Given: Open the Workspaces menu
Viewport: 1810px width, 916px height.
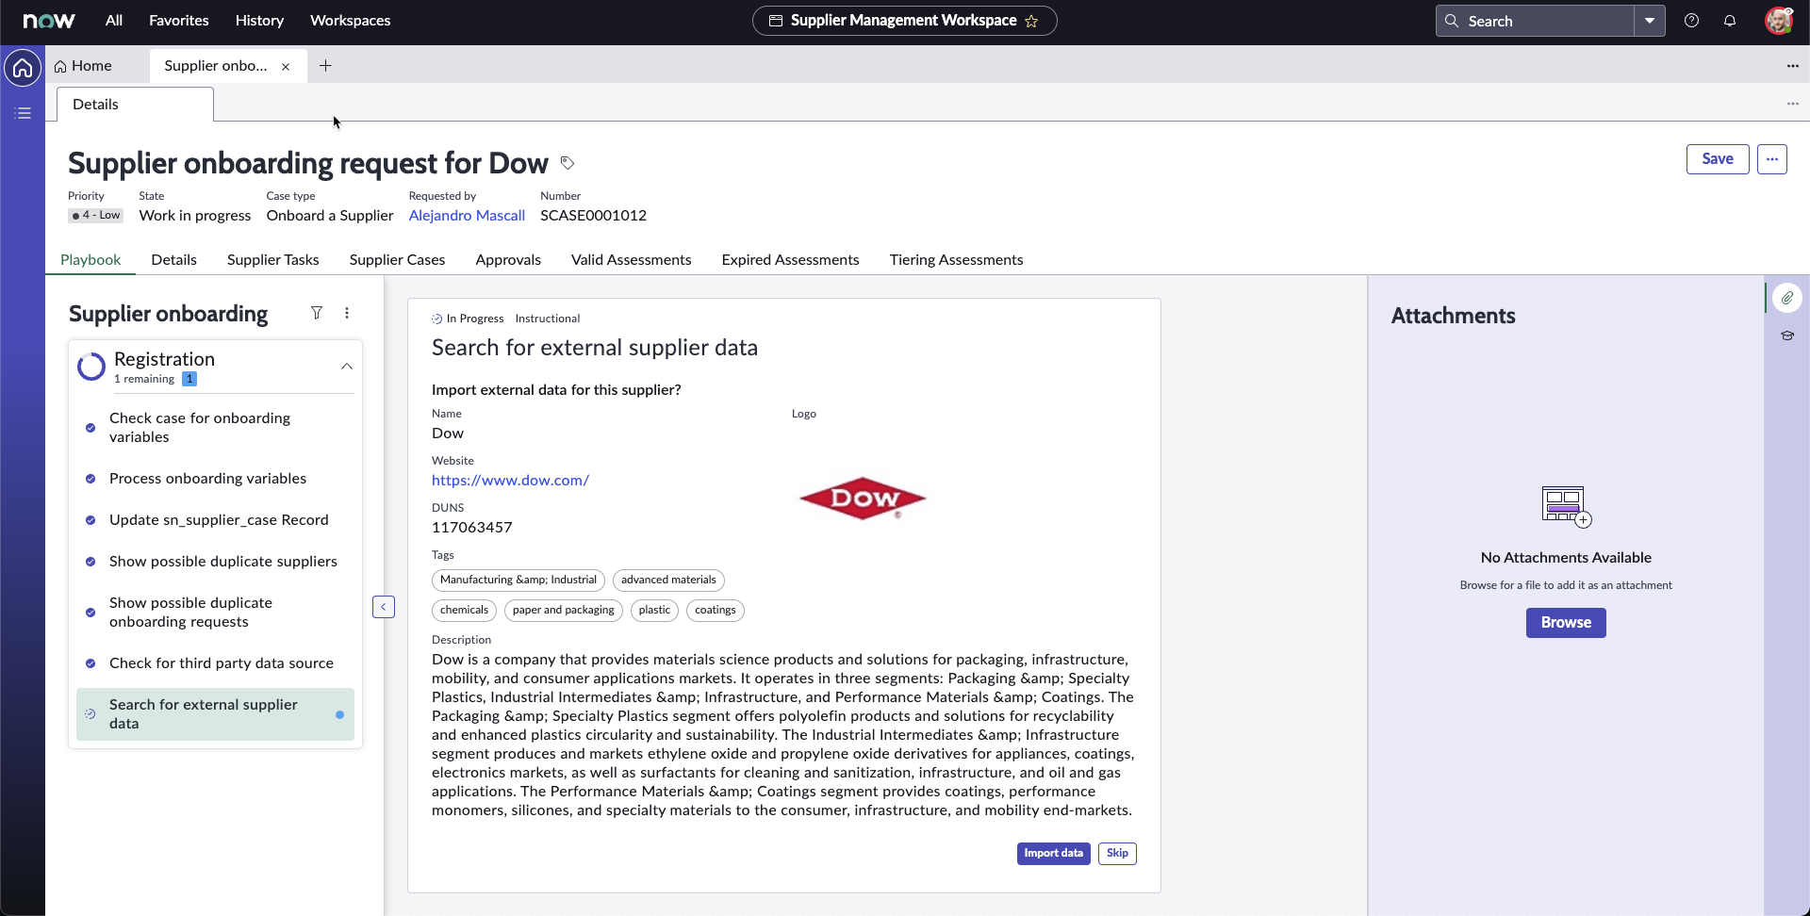Looking at the screenshot, I should [350, 21].
